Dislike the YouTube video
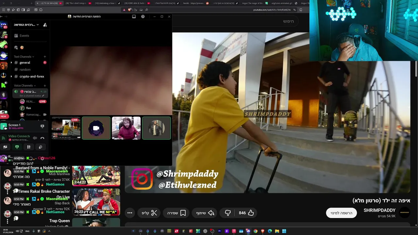This screenshot has width=418, height=235. (x=228, y=213)
